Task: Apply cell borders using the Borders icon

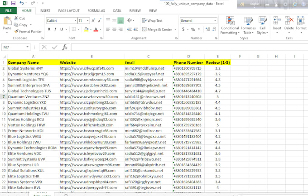Action: tap(74, 29)
